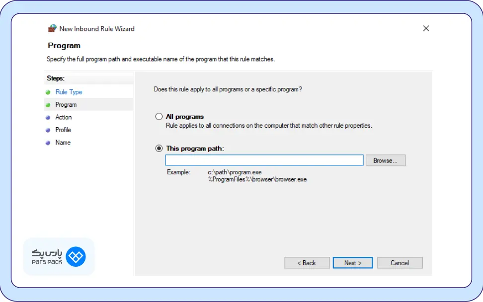483x302 pixels.
Task: Open the Program step in sidebar
Action: (66, 105)
